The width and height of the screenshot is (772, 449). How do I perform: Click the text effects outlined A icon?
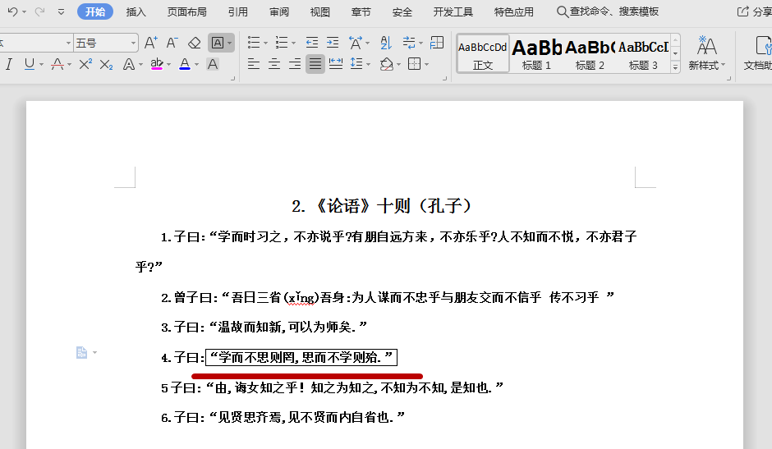(129, 64)
